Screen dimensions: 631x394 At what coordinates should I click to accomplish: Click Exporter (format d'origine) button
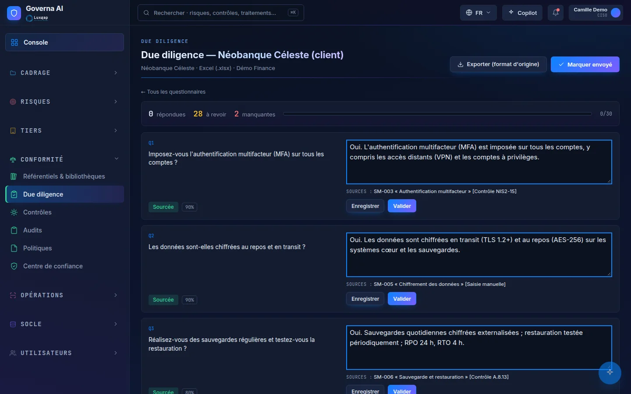point(498,64)
